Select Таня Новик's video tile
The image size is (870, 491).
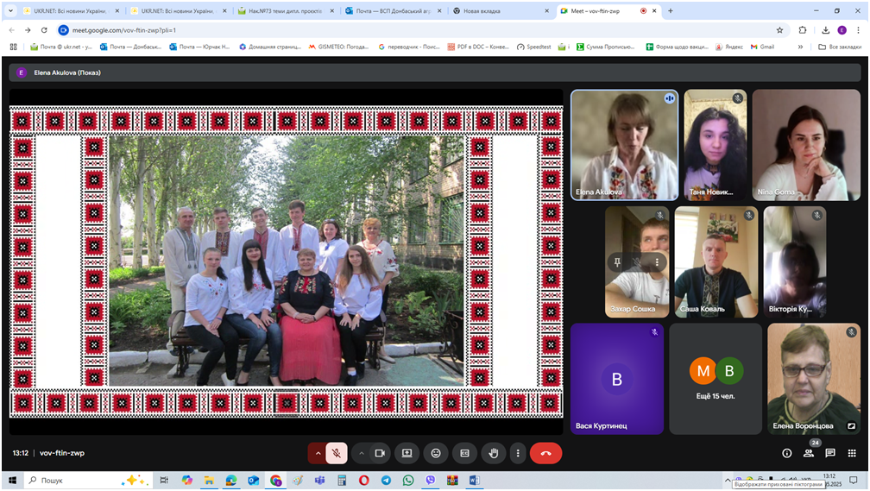[x=716, y=145]
